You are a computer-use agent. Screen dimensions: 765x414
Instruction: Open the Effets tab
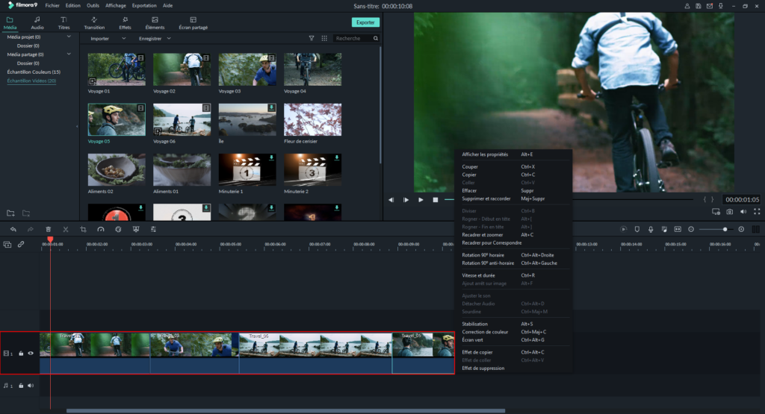click(x=125, y=23)
